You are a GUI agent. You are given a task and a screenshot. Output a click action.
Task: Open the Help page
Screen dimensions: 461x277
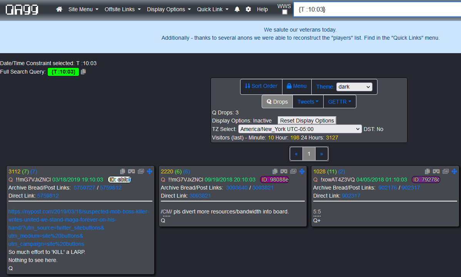(x=262, y=9)
